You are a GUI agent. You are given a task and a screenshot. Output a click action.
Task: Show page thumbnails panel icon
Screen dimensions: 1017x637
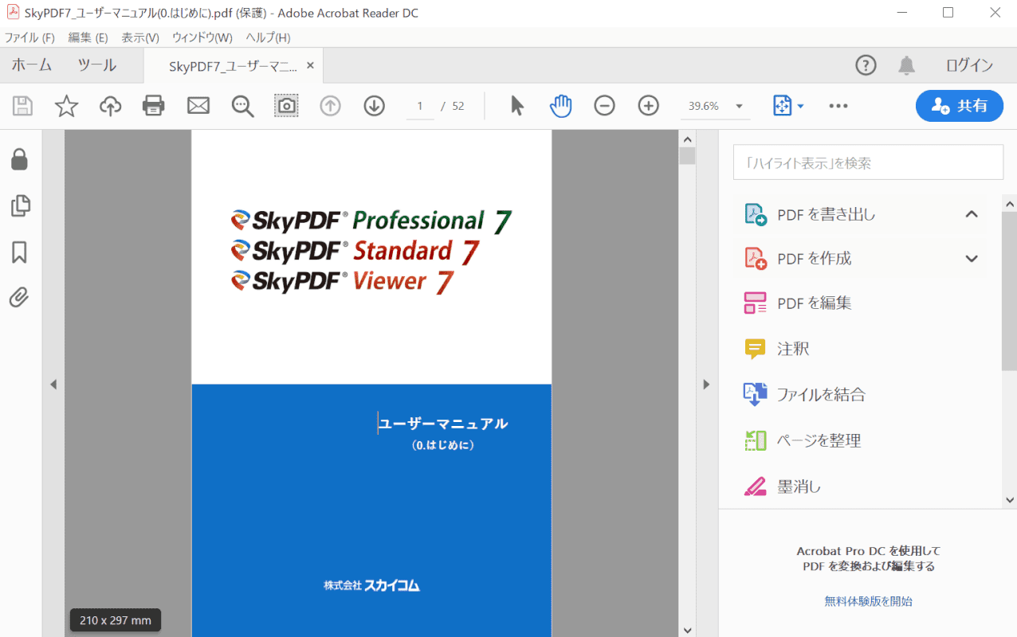point(20,206)
